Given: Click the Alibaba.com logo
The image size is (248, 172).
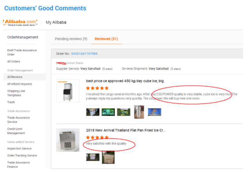Looking at the screenshot, I should click(20, 22).
